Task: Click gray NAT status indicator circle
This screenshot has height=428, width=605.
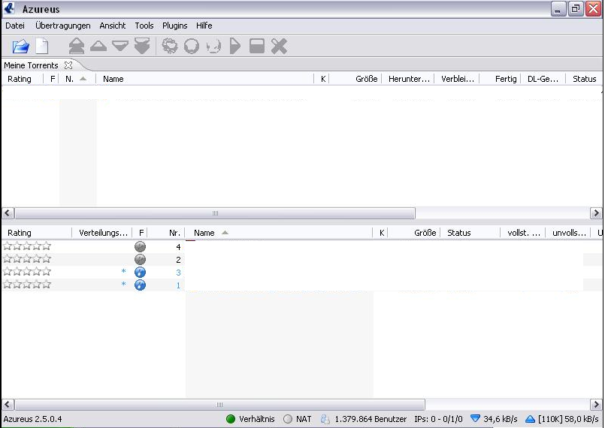Action: [288, 419]
